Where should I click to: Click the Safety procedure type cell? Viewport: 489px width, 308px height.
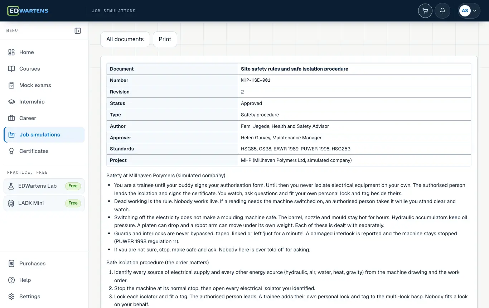(x=354, y=115)
